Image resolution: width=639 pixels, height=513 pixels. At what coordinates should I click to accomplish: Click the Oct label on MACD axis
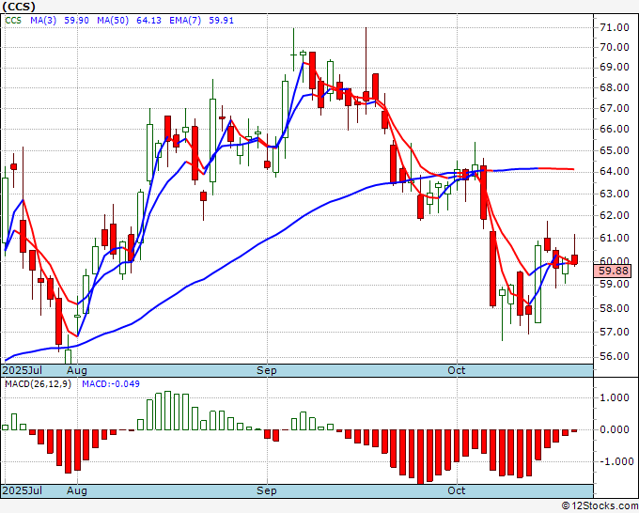pyautogui.click(x=456, y=490)
